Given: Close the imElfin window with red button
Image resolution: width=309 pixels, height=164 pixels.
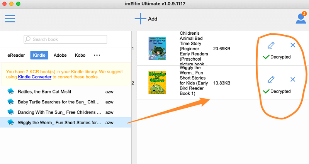Looking at the screenshot, I should (x=4, y=4).
